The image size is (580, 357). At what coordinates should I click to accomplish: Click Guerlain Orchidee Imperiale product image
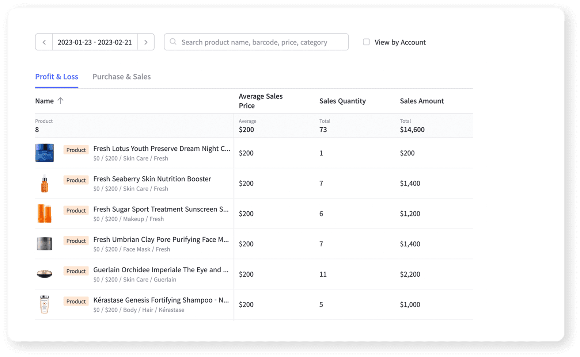[x=45, y=274]
